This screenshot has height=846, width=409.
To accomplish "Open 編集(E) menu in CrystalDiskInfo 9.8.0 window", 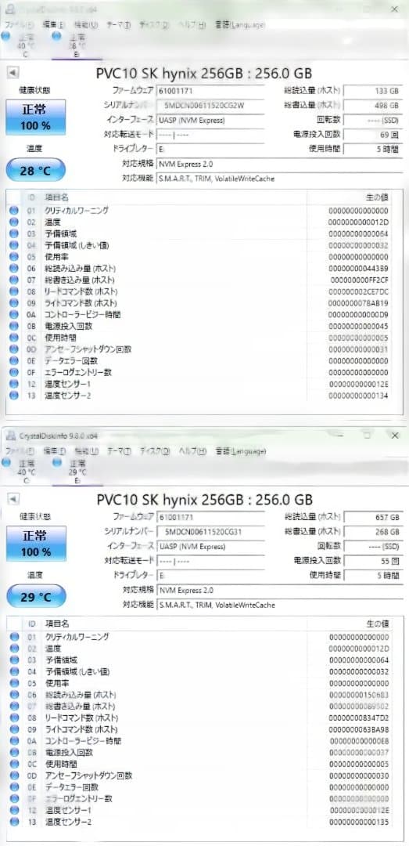I will coord(55,451).
